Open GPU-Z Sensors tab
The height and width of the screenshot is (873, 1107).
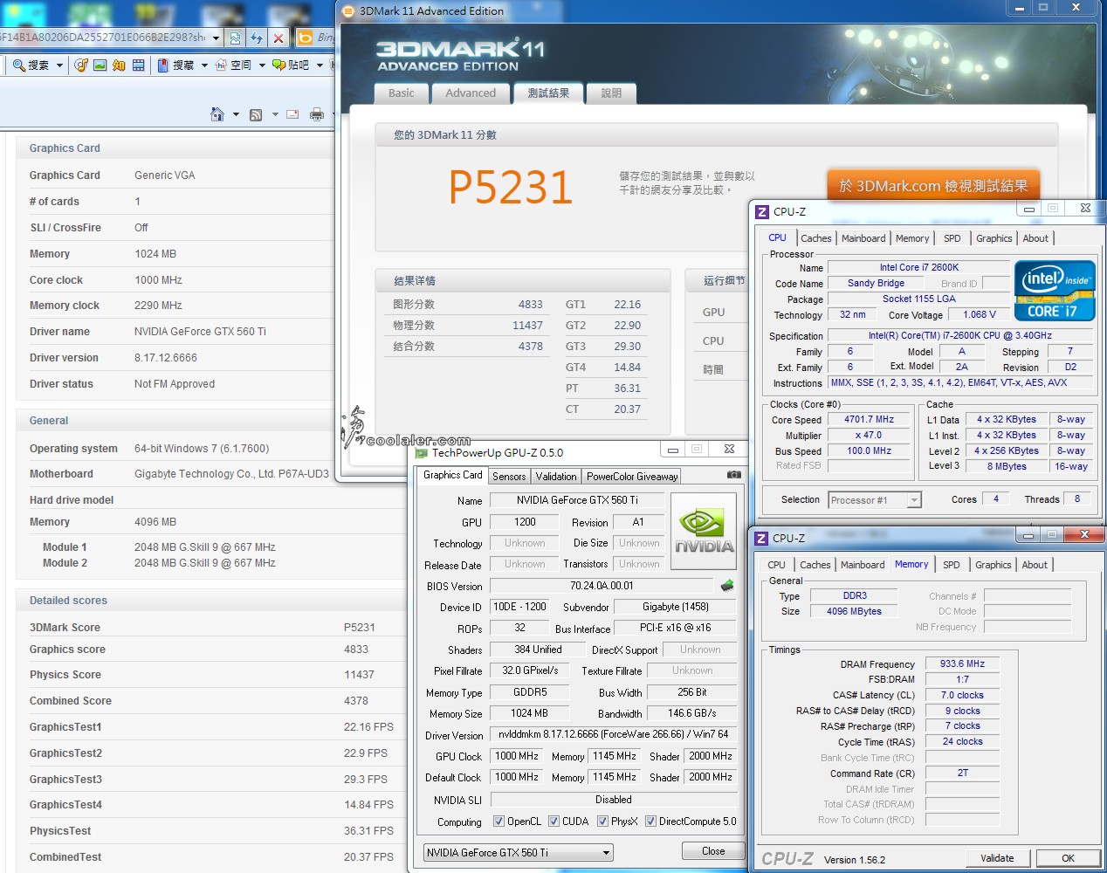coord(509,477)
